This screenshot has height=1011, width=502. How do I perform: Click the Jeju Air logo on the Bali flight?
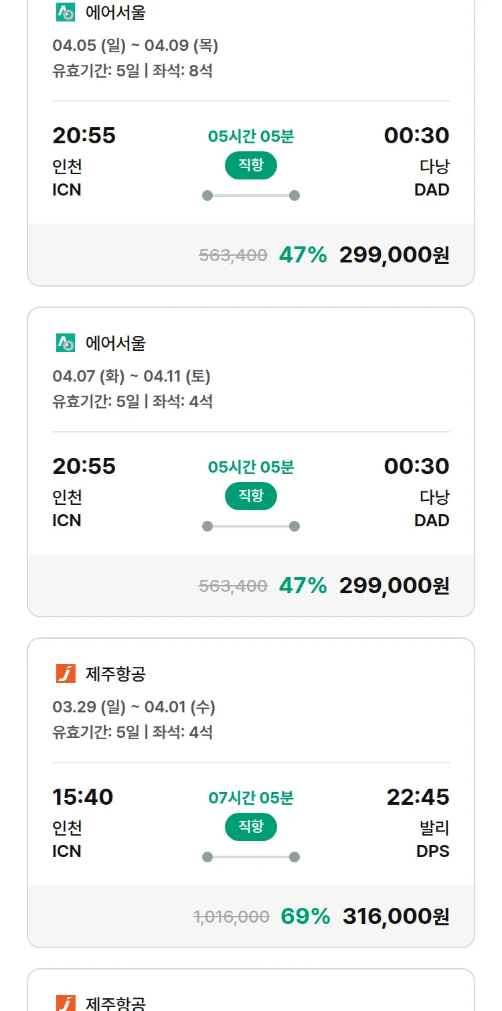pos(66,674)
